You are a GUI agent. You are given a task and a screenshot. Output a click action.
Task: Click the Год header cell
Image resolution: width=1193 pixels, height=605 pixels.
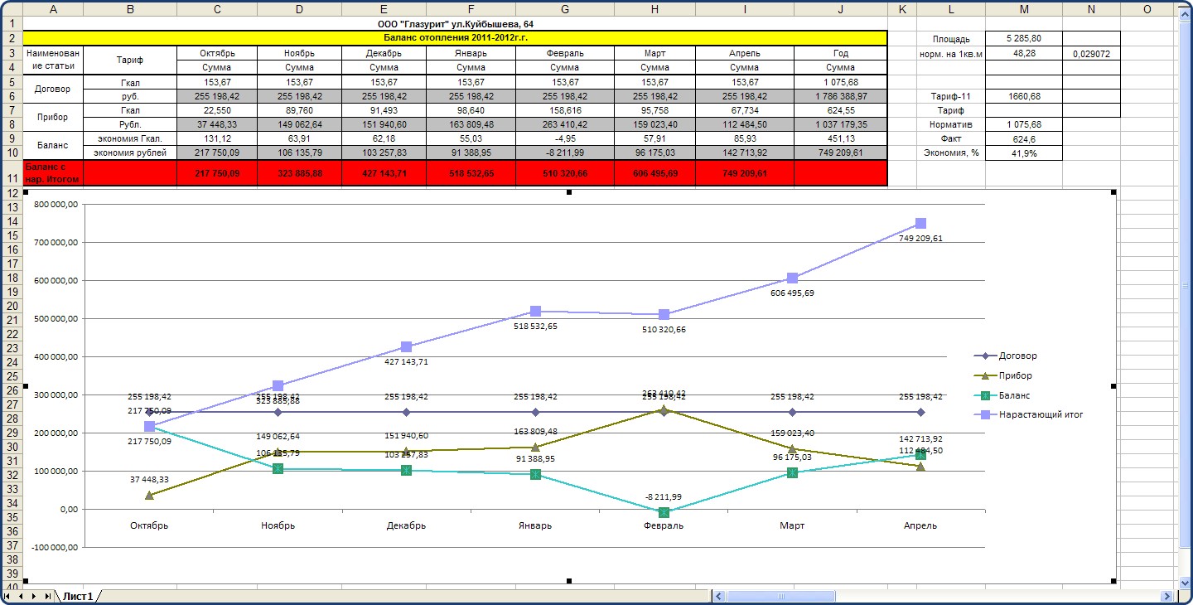click(x=840, y=53)
